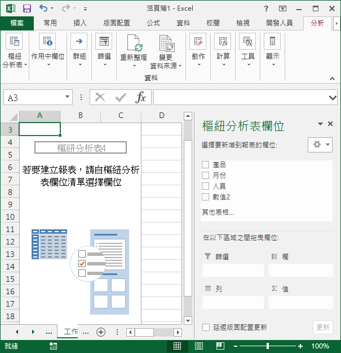Select the 工作 sheet tab
Viewport: 341px width, 353px height.
(69, 332)
